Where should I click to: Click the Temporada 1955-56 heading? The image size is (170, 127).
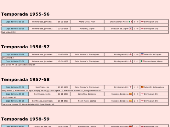coord(25,14)
